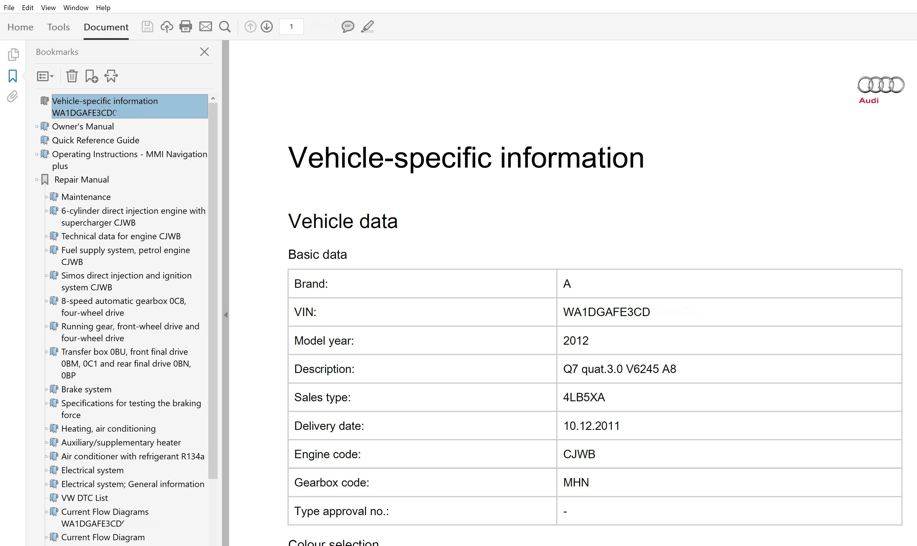This screenshot has height=546, width=917.
Task: Click the comment/annotation icon
Action: click(347, 27)
